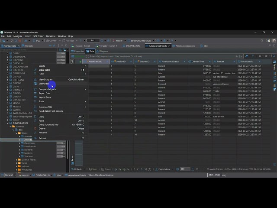Open the AttendanceStatus column filter dropdown
This screenshot has width=277, height=208.
coord(184,62)
